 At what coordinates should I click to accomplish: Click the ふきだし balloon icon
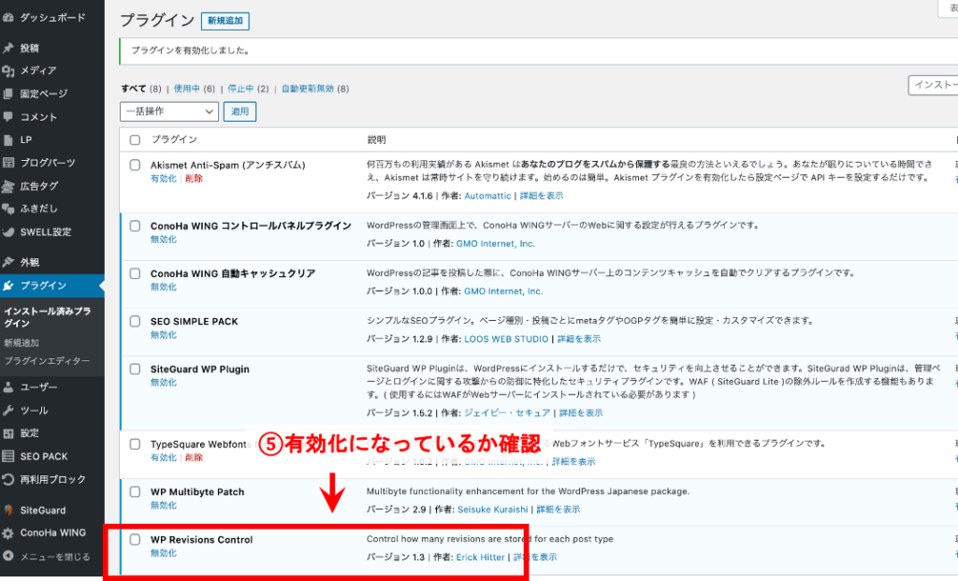point(7,209)
